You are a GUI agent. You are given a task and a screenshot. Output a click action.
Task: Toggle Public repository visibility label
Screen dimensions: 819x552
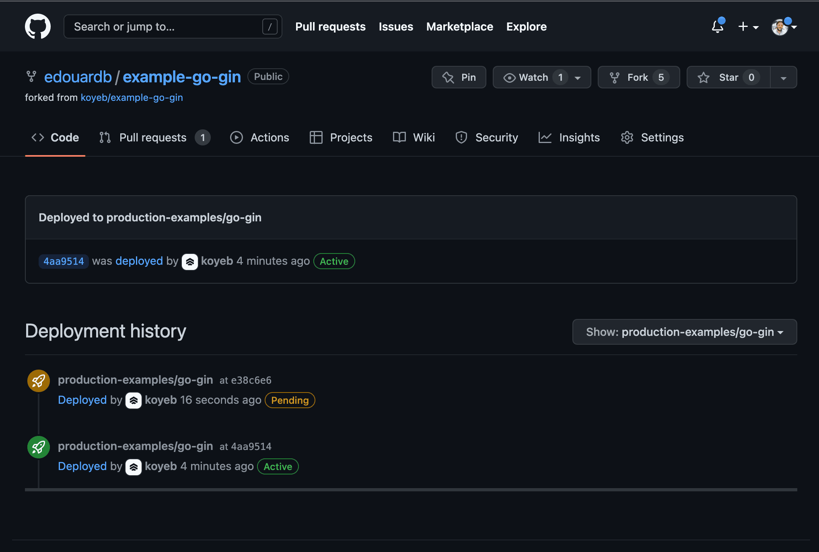pos(268,76)
